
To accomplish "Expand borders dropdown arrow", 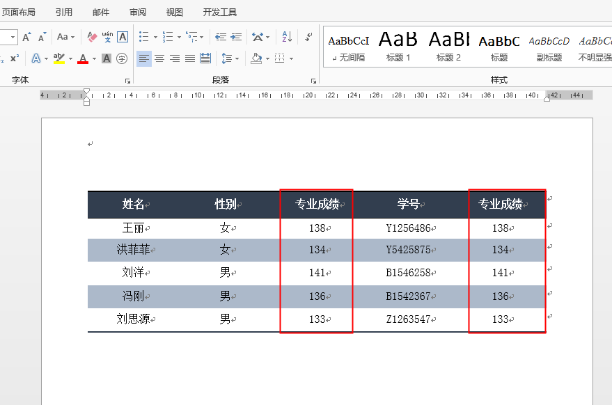I will click(291, 59).
